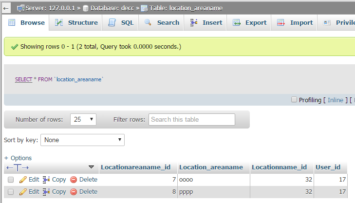Viewport: 355px width, 203px height.
Task: Click the Import tab icon
Action: click(x=281, y=22)
